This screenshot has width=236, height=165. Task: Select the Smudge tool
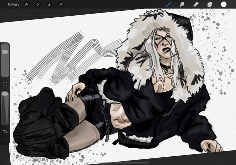coord(182,5)
